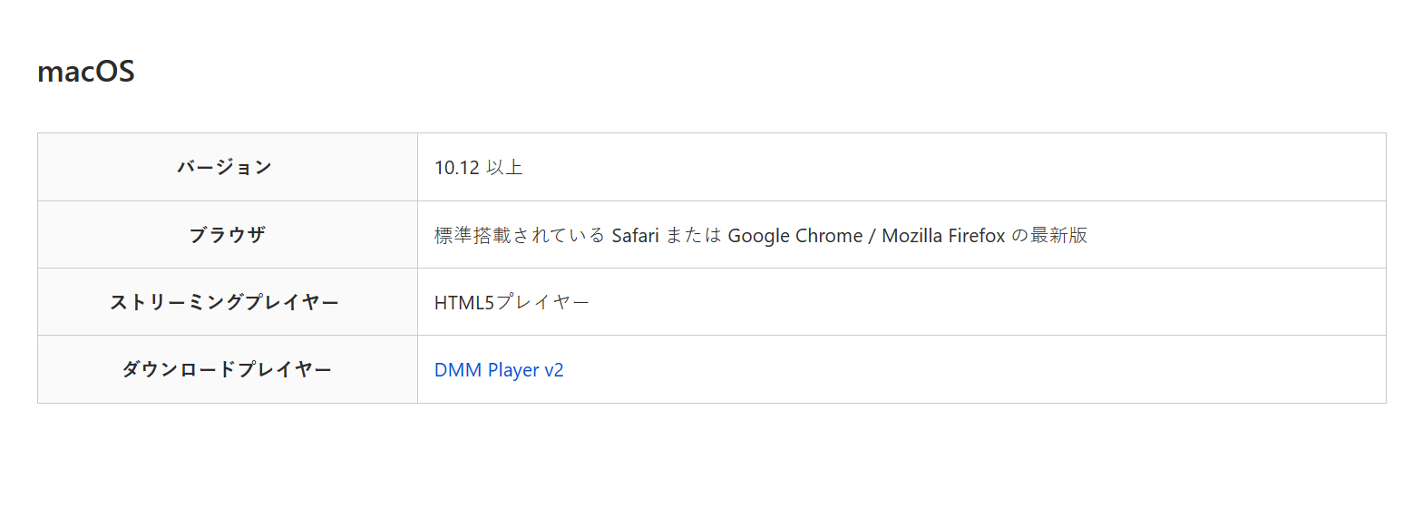Click the ダウンロードプレイヤー header cell
The image size is (1423, 518).
(227, 369)
